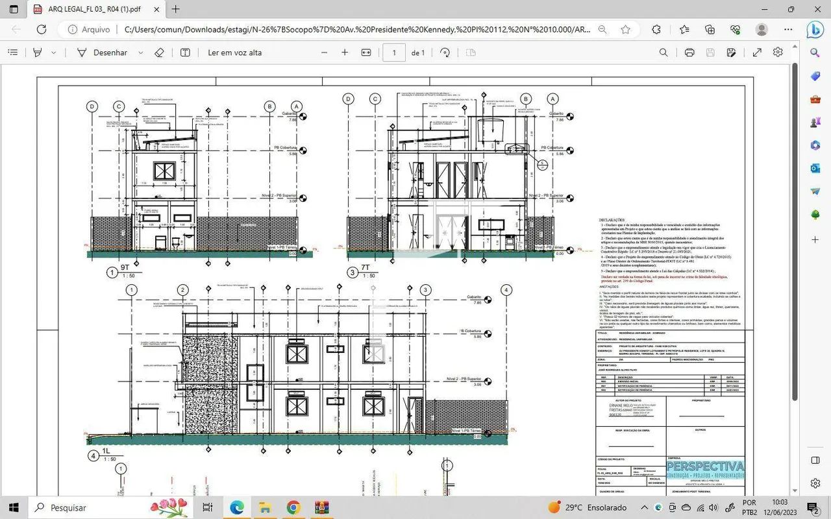Open the weather widget showing 29°C Ensolarado
Image resolution: width=831 pixels, height=519 pixels.
[x=588, y=507]
